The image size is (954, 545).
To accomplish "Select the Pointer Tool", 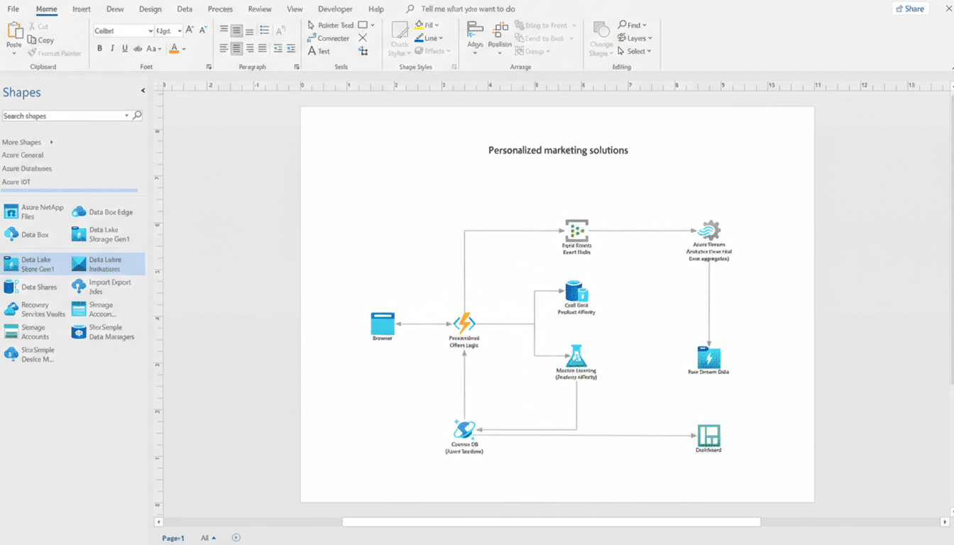I will click(327, 25).
